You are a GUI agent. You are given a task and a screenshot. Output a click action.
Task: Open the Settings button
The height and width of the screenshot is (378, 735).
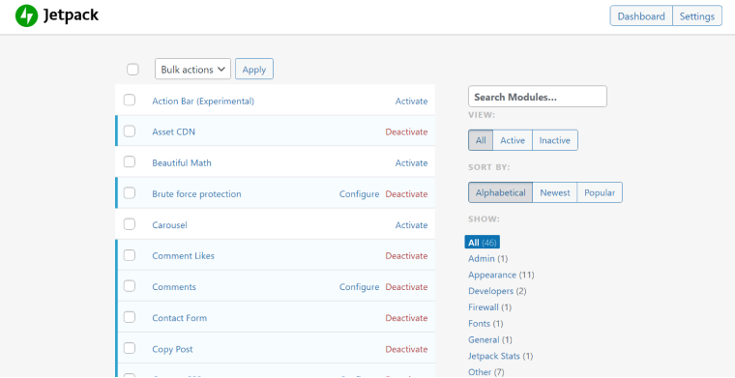[x=697, y=16]
